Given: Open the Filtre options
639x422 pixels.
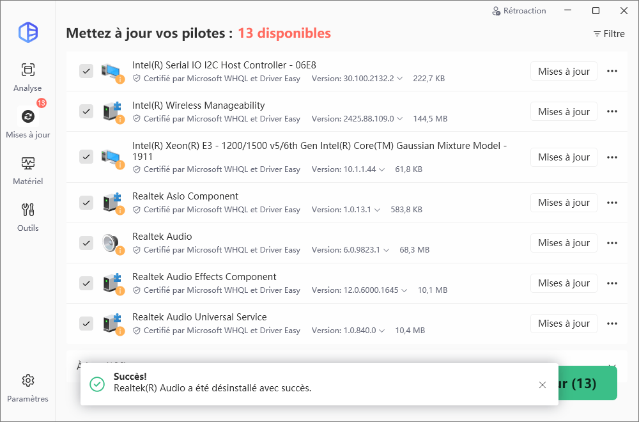Looking at the screenshot, I should tap(609, 34).
